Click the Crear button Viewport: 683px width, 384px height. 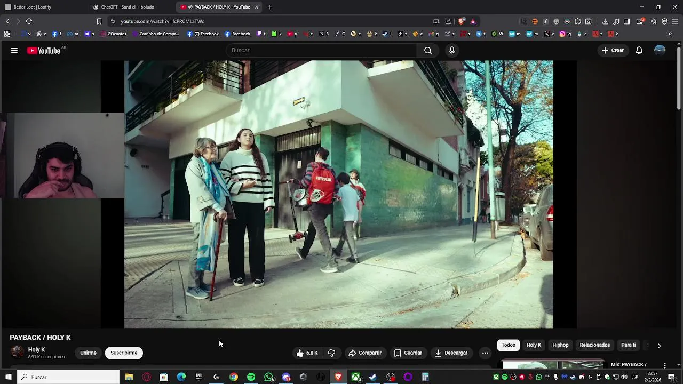click(x=613, y=51)
